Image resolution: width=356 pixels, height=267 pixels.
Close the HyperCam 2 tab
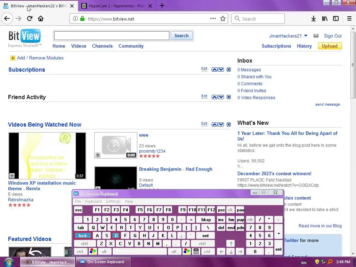pos(150,6)
